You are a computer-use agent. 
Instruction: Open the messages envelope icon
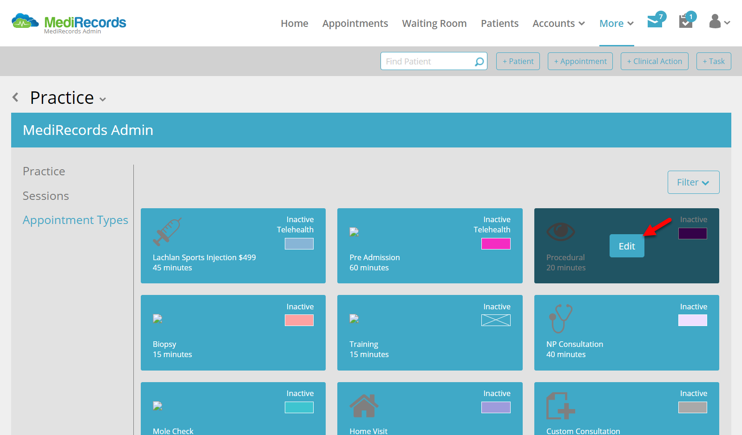pos(655,21)
